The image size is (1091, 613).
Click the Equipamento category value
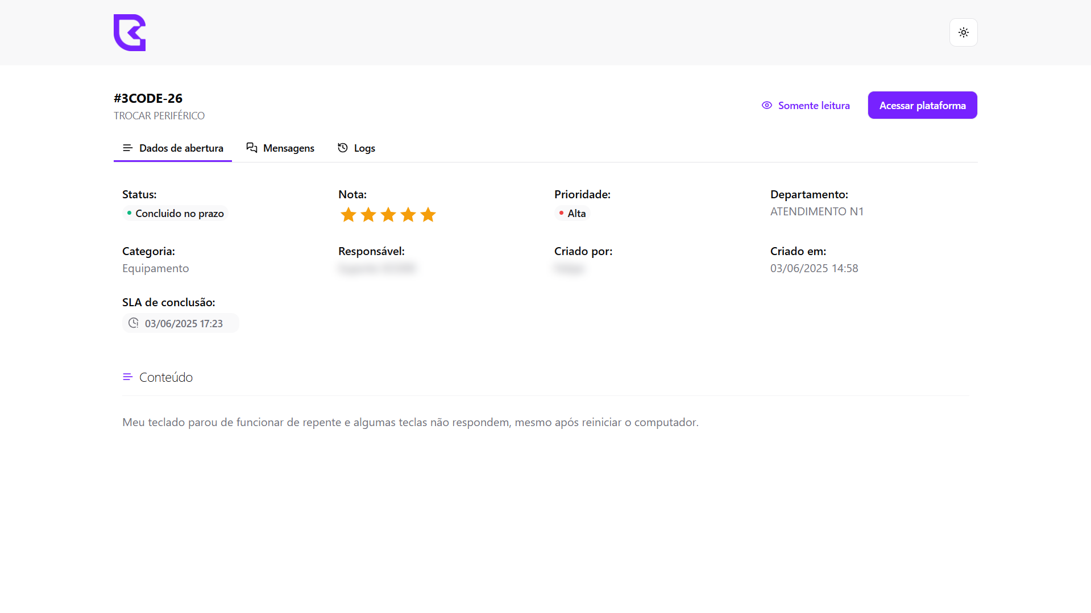155,268
